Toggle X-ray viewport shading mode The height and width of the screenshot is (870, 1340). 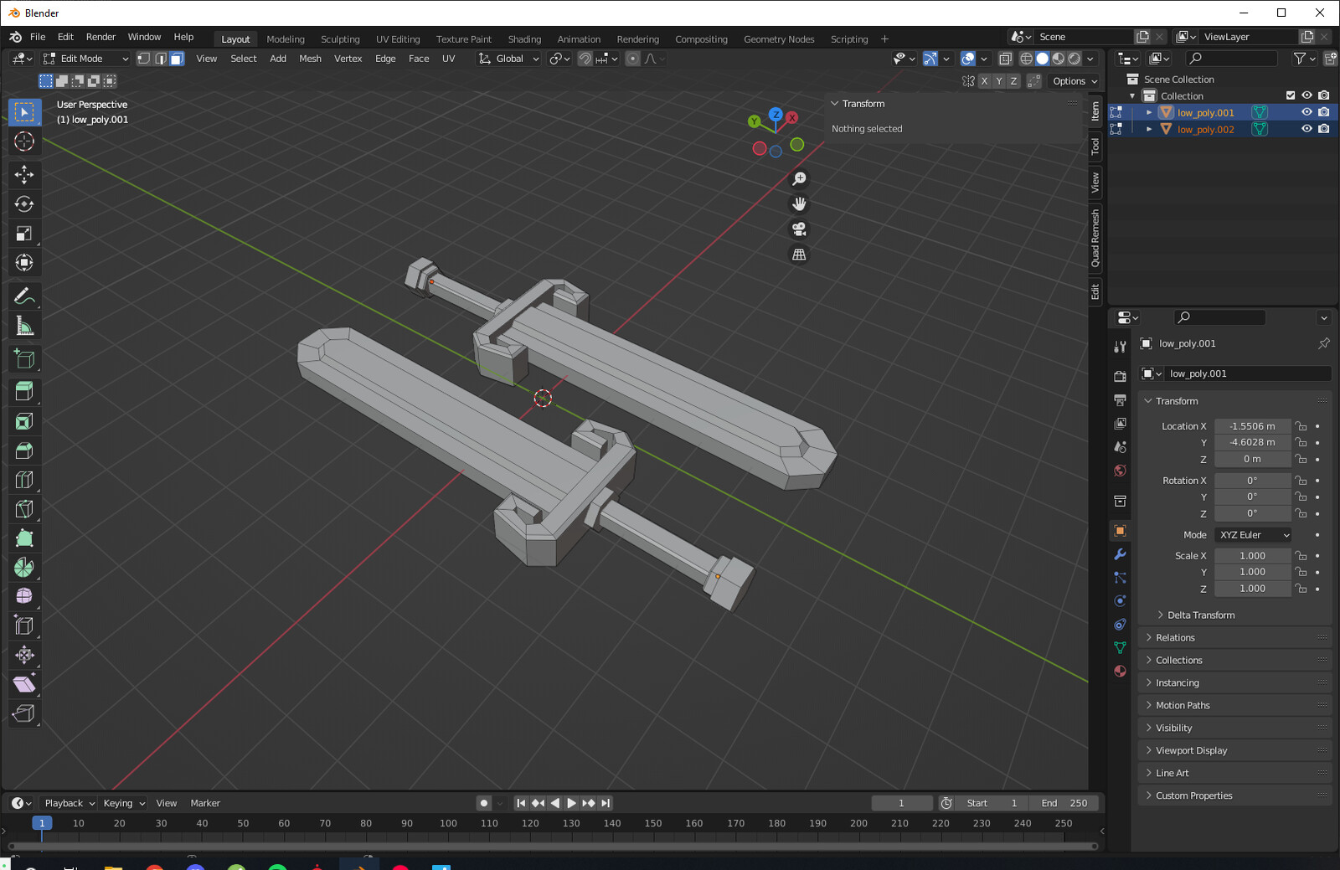coord(1005,59)
